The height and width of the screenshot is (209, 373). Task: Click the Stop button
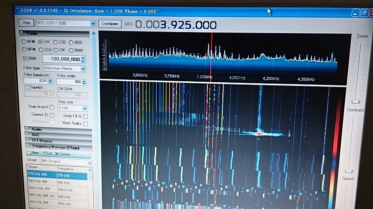(x=26, y=23)
